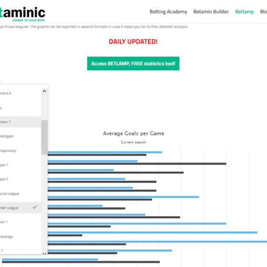Select the Division 1 option highlighted in list

20,122
